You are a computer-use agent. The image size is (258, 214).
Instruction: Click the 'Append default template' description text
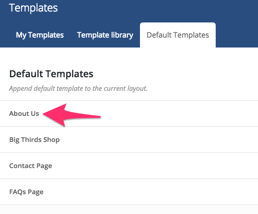(78, 89)
